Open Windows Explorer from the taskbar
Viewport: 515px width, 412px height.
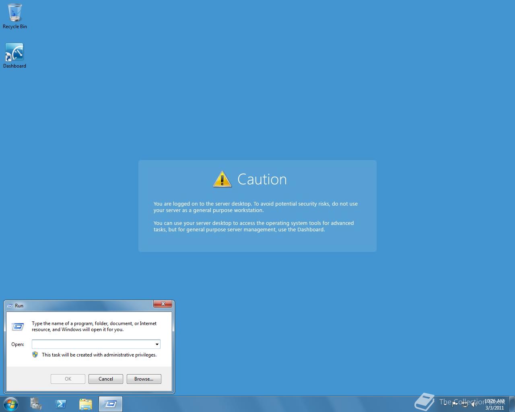tap(85, 404)
